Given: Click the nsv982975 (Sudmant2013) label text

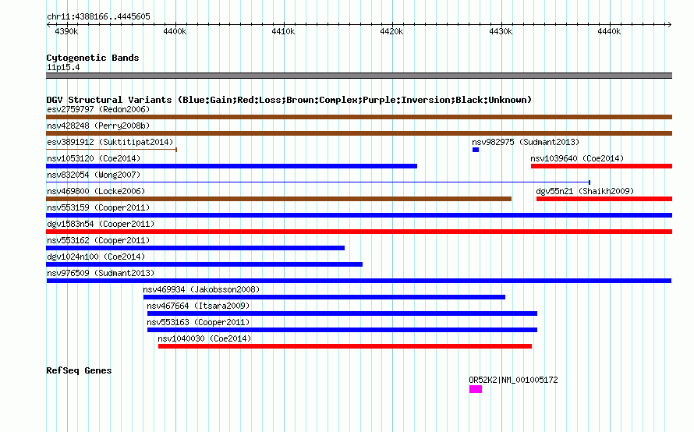Looking at the screenshot, I should [526, 142].
